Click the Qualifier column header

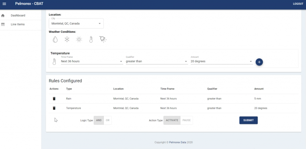tap(212, 89)
